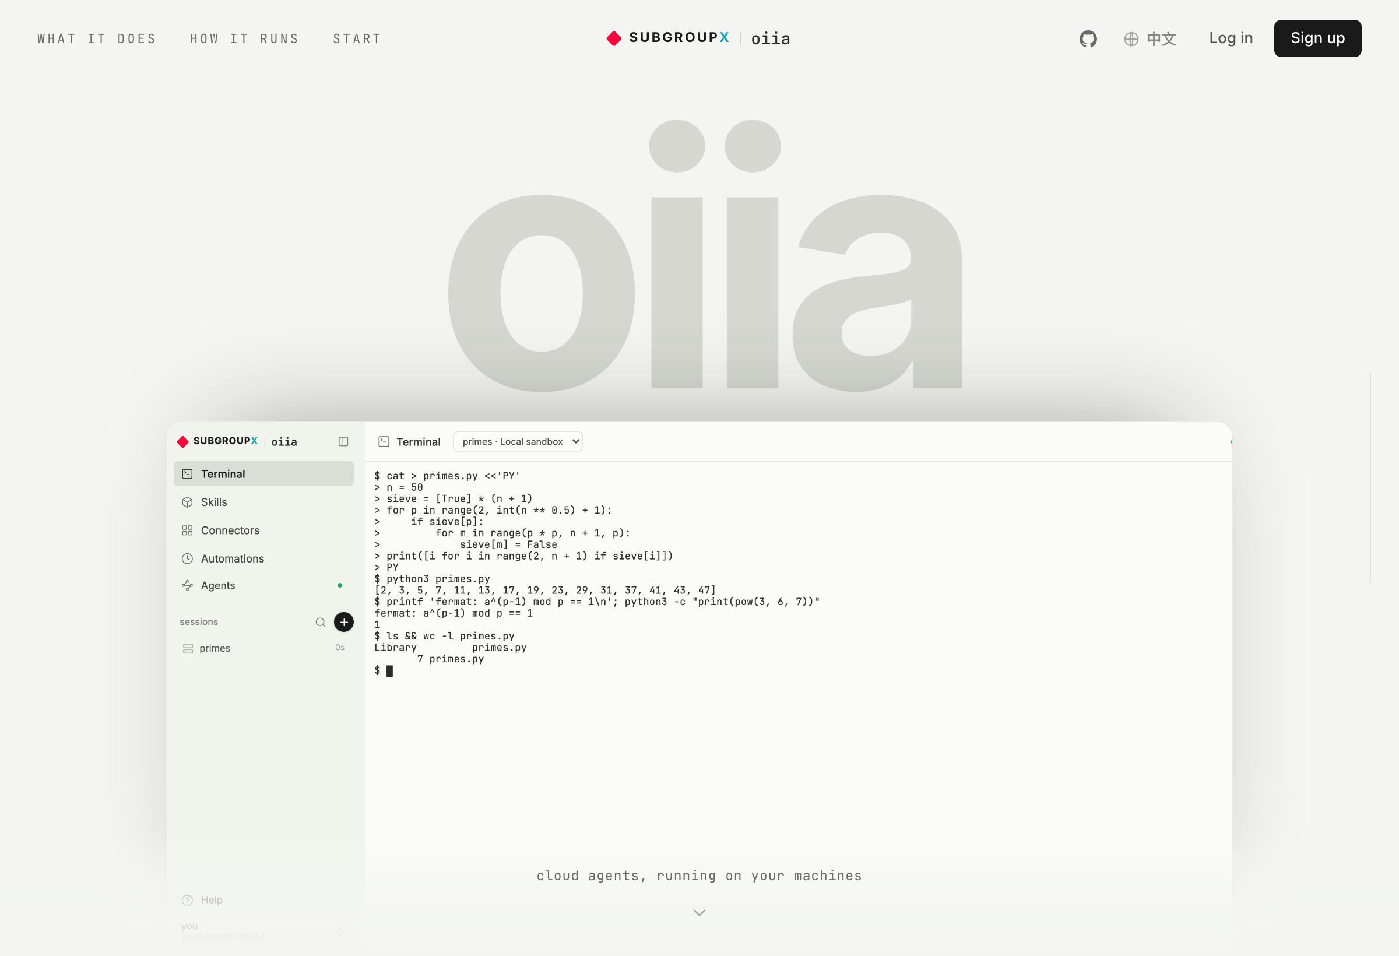Viewport: 1399px width, 956px height.
Task: Click the Terminal icon in sidebar
Action: click(x=187, y=473)
